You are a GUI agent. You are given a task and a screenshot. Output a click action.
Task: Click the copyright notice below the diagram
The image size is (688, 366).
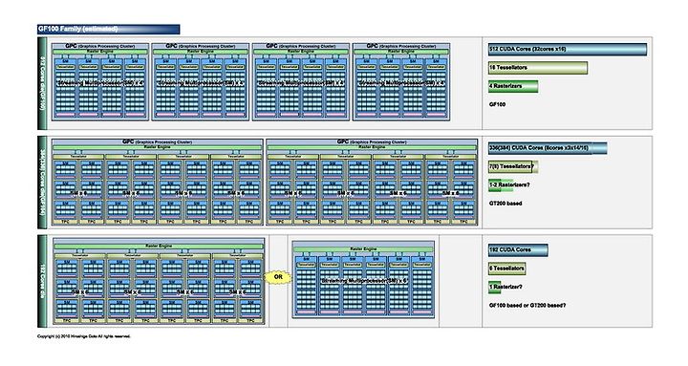(x=84, y=336)
